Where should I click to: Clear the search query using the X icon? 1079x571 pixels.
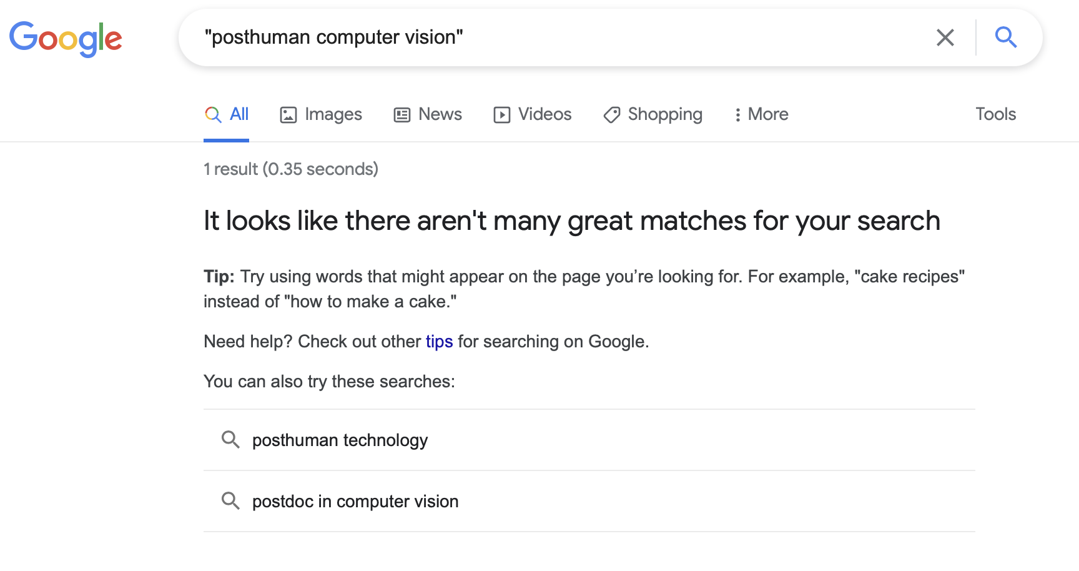(945, 37)
